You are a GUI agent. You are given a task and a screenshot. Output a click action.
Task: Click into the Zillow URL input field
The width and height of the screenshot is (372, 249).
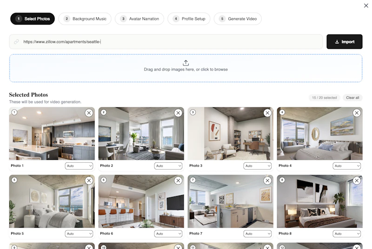pos(166,42)
